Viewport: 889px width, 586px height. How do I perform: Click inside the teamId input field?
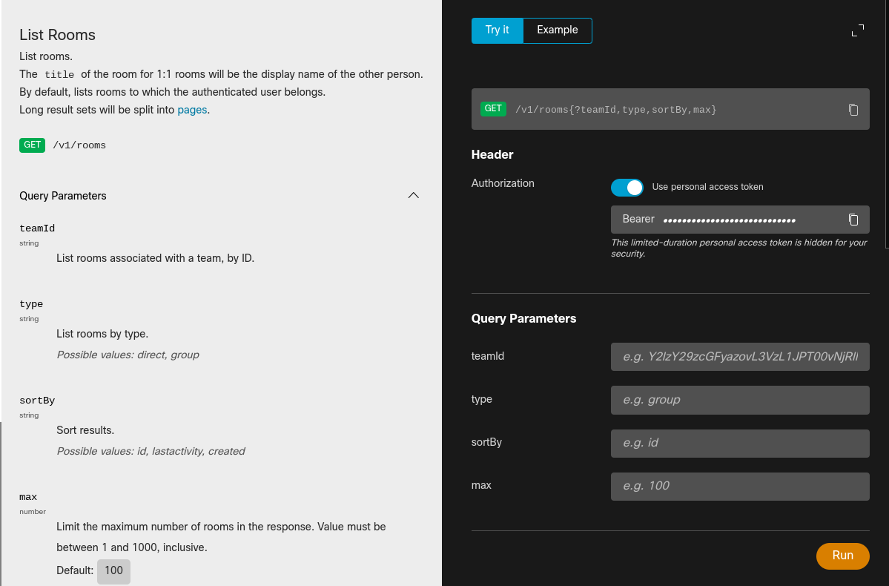click(x=739, y=357)
